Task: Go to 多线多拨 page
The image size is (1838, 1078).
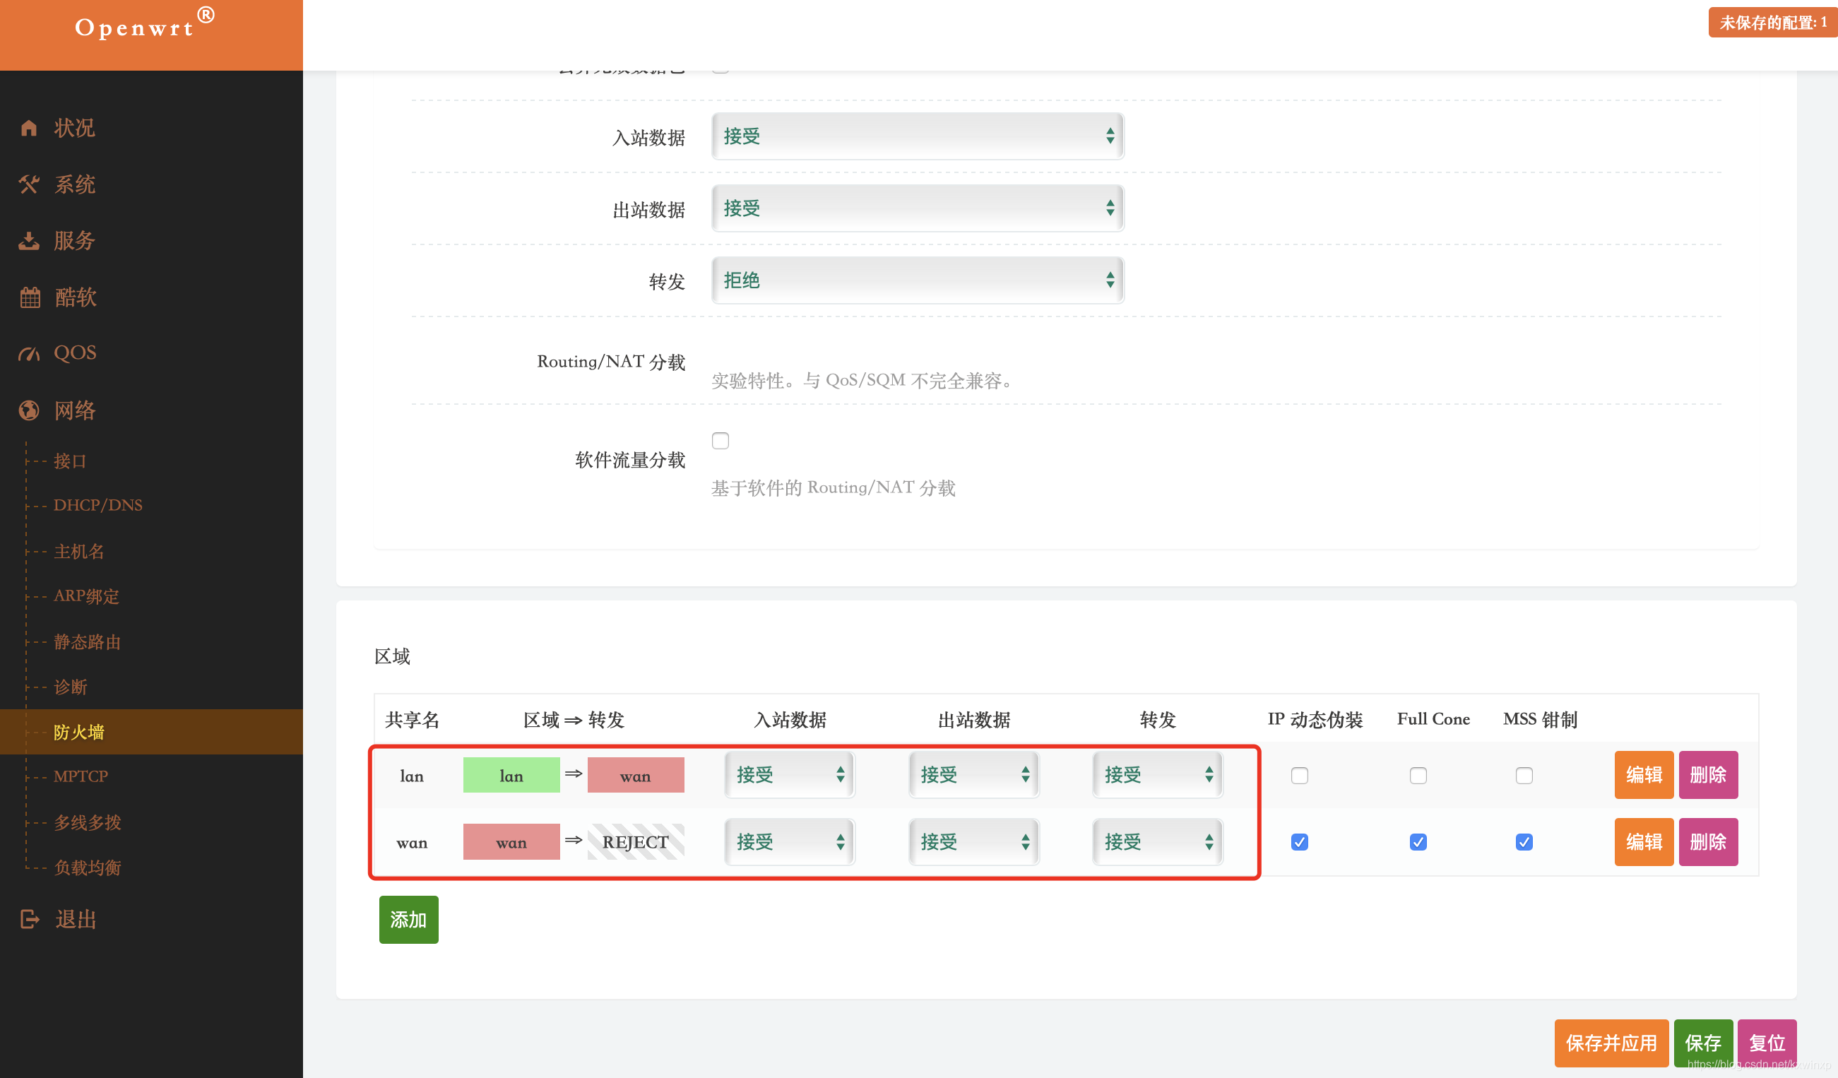Action: click(x=88, y=823)
